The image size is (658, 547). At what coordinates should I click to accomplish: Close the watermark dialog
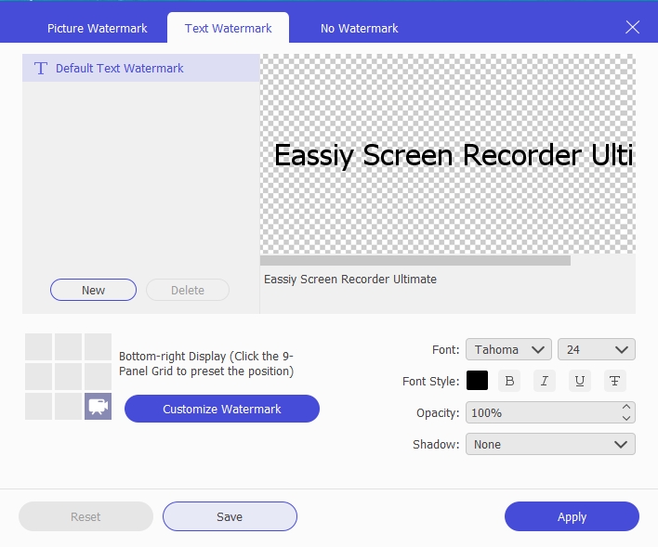tap(632, 27)
